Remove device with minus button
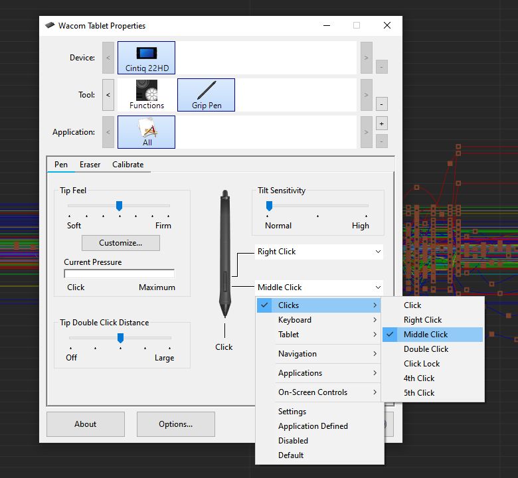The image size is (518, 478). tap(382, 67)
